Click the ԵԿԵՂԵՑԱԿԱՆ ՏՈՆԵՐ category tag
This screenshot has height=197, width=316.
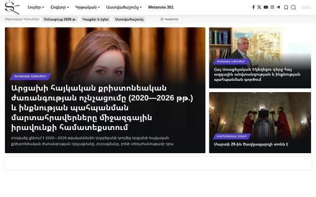pos(232,136)
